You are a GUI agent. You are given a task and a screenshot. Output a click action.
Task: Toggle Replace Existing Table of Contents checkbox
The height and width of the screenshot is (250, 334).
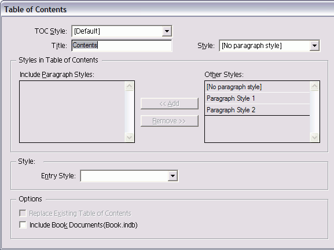(23, 213)
